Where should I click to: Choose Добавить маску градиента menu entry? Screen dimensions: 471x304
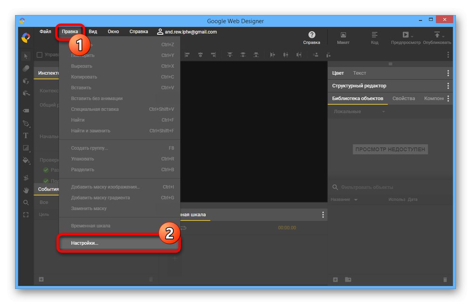tap(120, 198)
